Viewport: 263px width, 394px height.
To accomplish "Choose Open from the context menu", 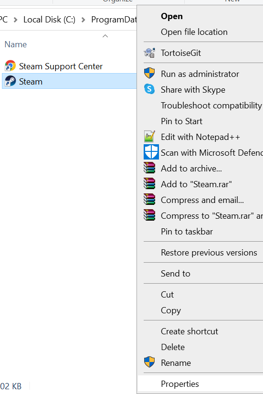I will (x=172, y=16).
